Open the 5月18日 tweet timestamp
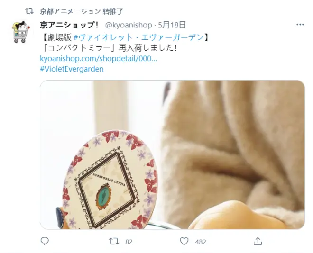 [x=172, y=25]
